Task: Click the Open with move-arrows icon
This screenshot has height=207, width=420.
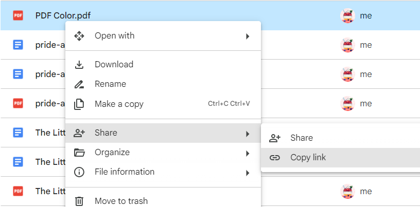Action: (79, 36)
